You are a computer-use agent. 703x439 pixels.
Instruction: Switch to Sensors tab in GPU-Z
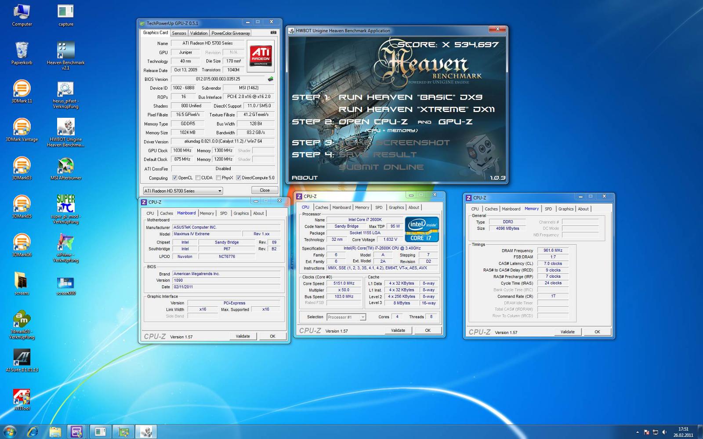pyautogui.click(x=179, y=33)
